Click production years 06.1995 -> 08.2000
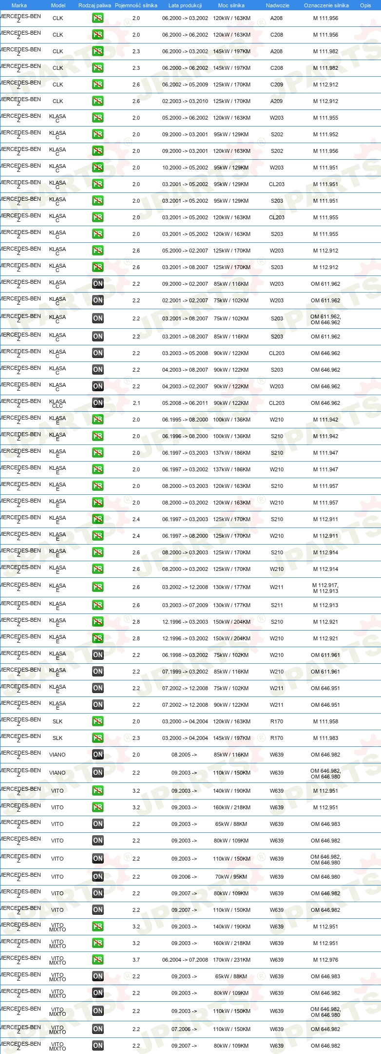381x1054 pixels. [185, 420]
